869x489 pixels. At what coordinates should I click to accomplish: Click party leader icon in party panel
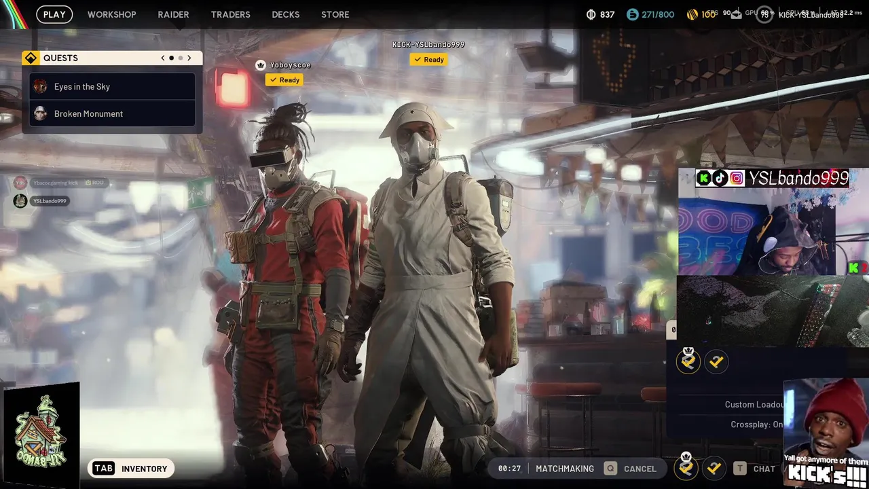(688, 361)
